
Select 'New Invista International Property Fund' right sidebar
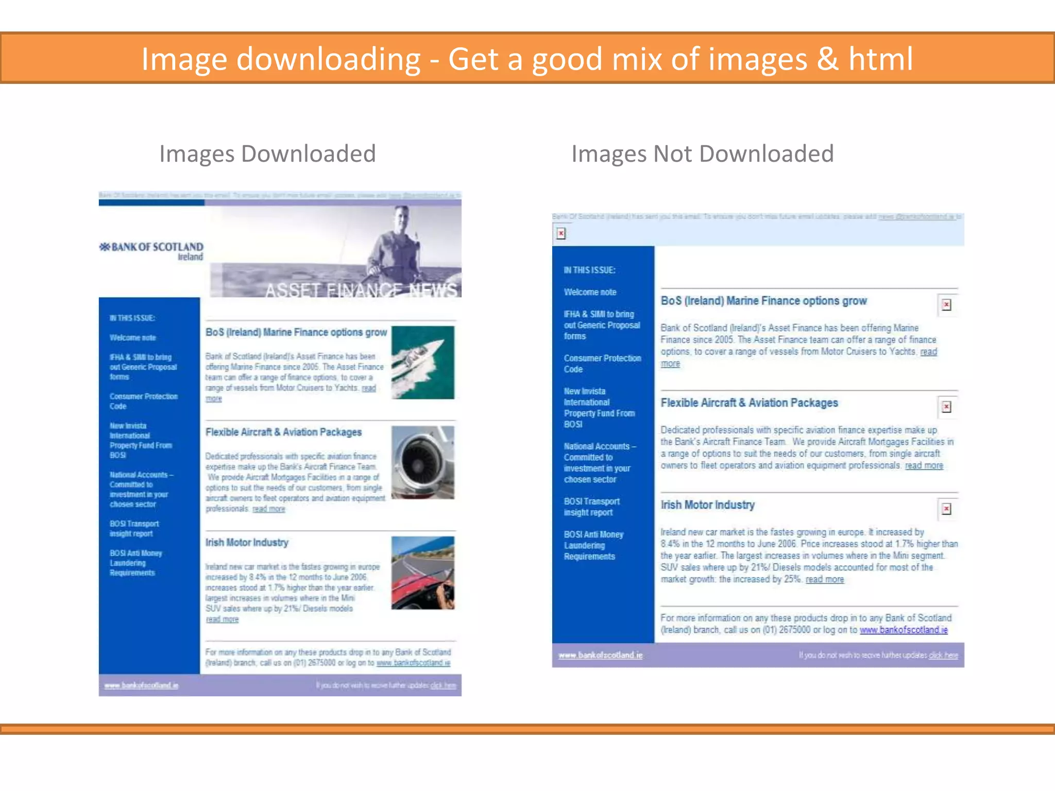pos(599,408)
